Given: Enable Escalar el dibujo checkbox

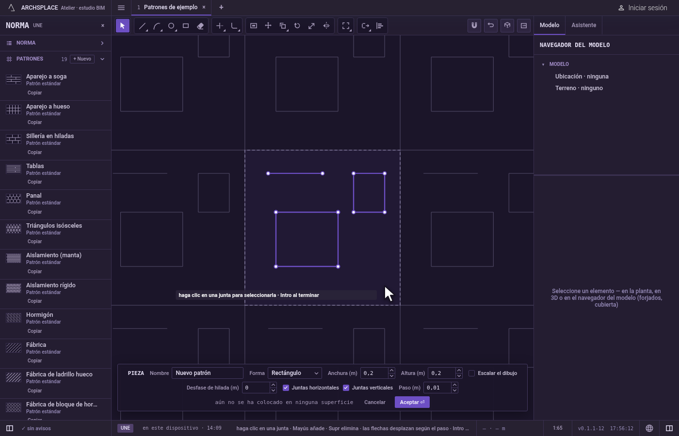Looking at the screenshot, I should coord(471,373).
